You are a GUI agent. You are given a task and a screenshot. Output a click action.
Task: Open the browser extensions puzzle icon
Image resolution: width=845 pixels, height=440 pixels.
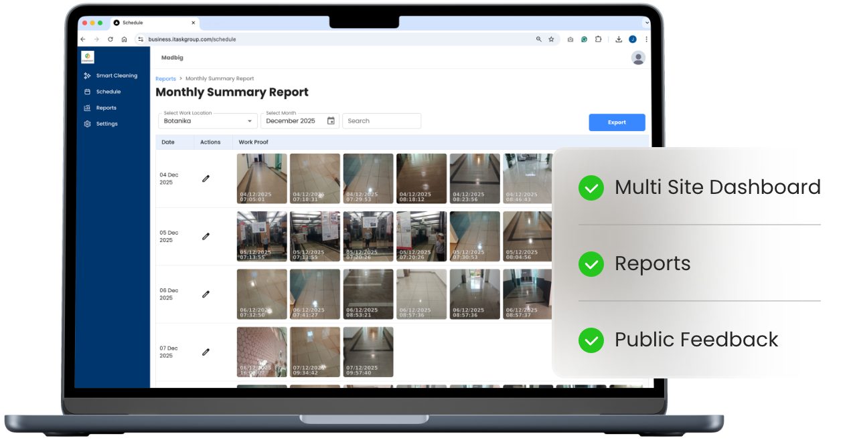coord(598,39)
